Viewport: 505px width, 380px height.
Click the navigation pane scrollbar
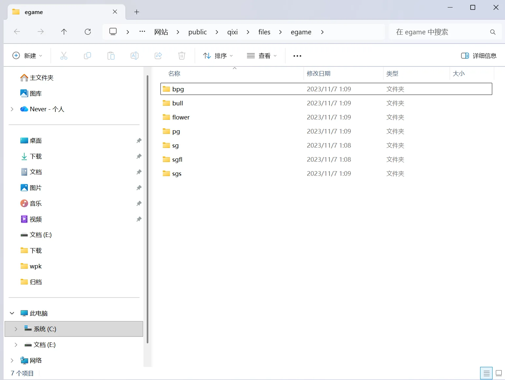[x=148, y=209]
